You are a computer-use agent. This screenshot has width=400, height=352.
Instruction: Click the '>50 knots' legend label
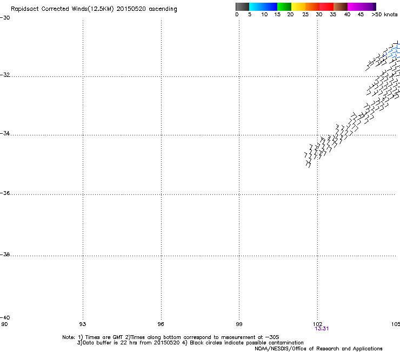tap(384, 15)
